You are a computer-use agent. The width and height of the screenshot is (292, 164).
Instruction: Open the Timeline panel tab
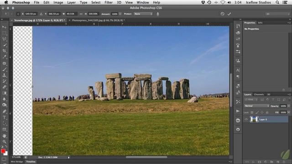coord(31,162)
